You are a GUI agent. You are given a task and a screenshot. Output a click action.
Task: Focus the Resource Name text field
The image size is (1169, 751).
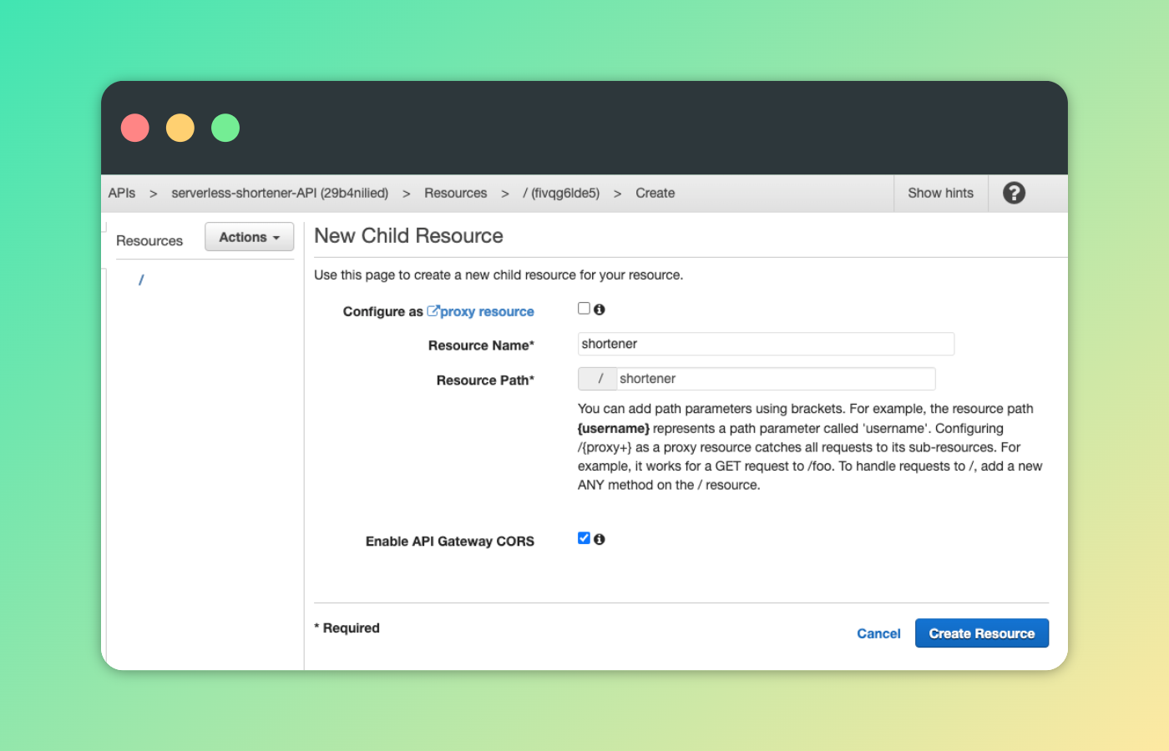(765, 344)
